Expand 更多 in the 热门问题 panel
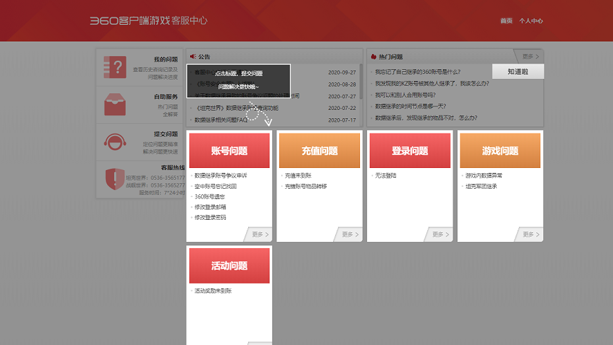The image size is (613, 345). [x=531, y=57]
